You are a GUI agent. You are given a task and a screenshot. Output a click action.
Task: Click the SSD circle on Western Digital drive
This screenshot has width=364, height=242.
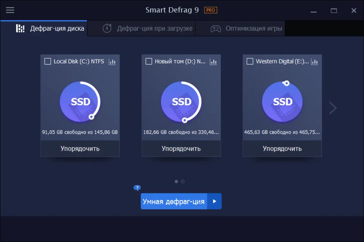click(x=282, y=101)
